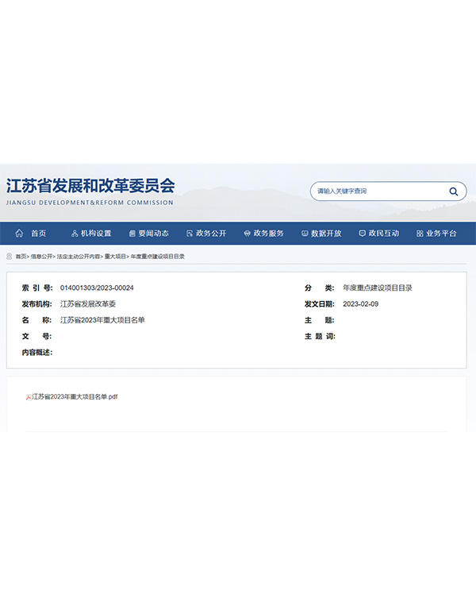Select publication date 2023-02-09
Viewport: 476px width, 595px height.
tap(361, 304)
